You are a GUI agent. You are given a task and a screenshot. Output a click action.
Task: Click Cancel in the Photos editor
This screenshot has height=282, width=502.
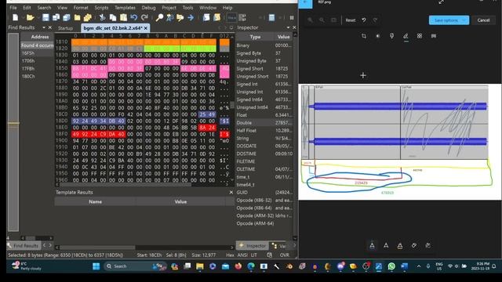pyautogui.click(x=483, y=20)
